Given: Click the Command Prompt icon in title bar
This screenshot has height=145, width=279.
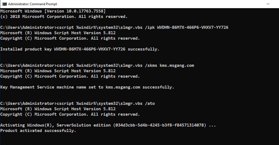Looking at the screenshot, I should coord(4,4).
